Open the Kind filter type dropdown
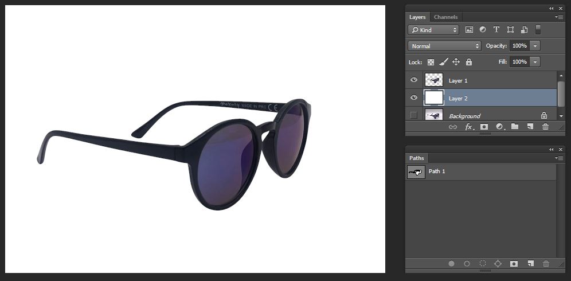 coord(433,30)
